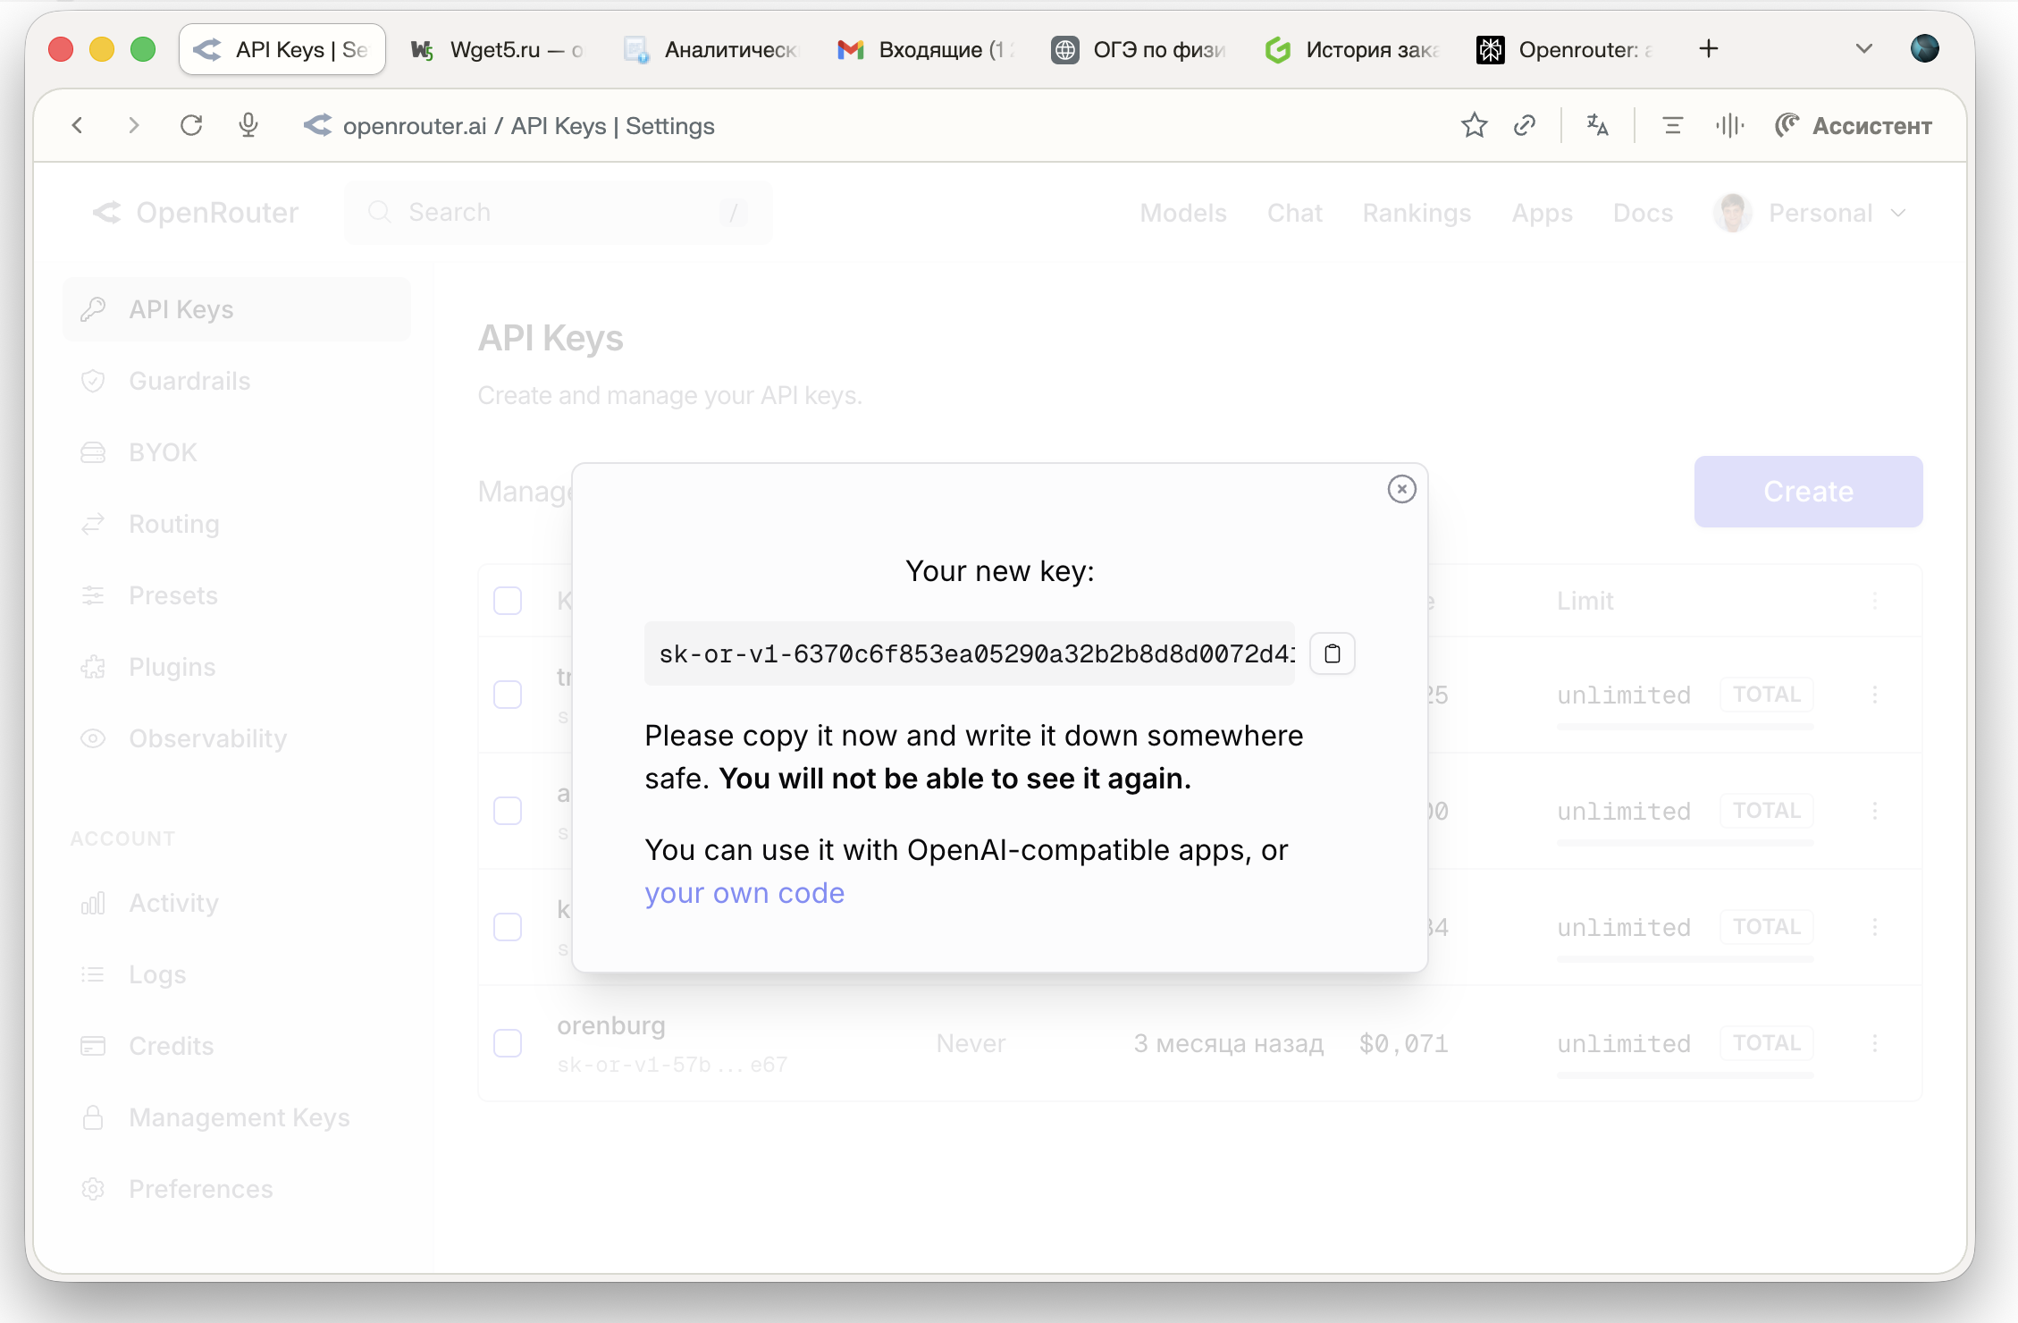Image resolution: width=2018 pixels, height=1323 pixels.
Task: Translate the page with translate icon
Action: pos(1597,125)
